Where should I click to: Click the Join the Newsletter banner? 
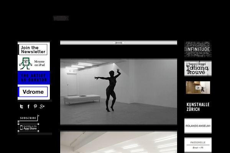tap(33, 49)
